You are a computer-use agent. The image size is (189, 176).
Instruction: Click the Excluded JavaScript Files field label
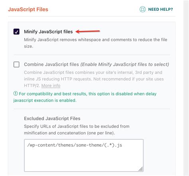[52, 119]
